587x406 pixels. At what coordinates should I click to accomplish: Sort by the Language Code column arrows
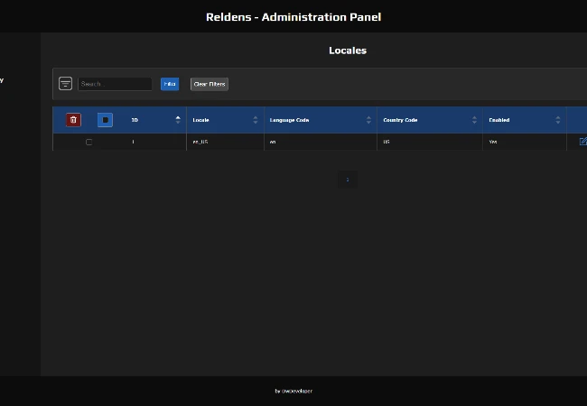(x=368, y=120)
